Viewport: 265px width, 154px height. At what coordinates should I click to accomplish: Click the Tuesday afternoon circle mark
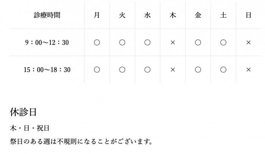point(122,70)
